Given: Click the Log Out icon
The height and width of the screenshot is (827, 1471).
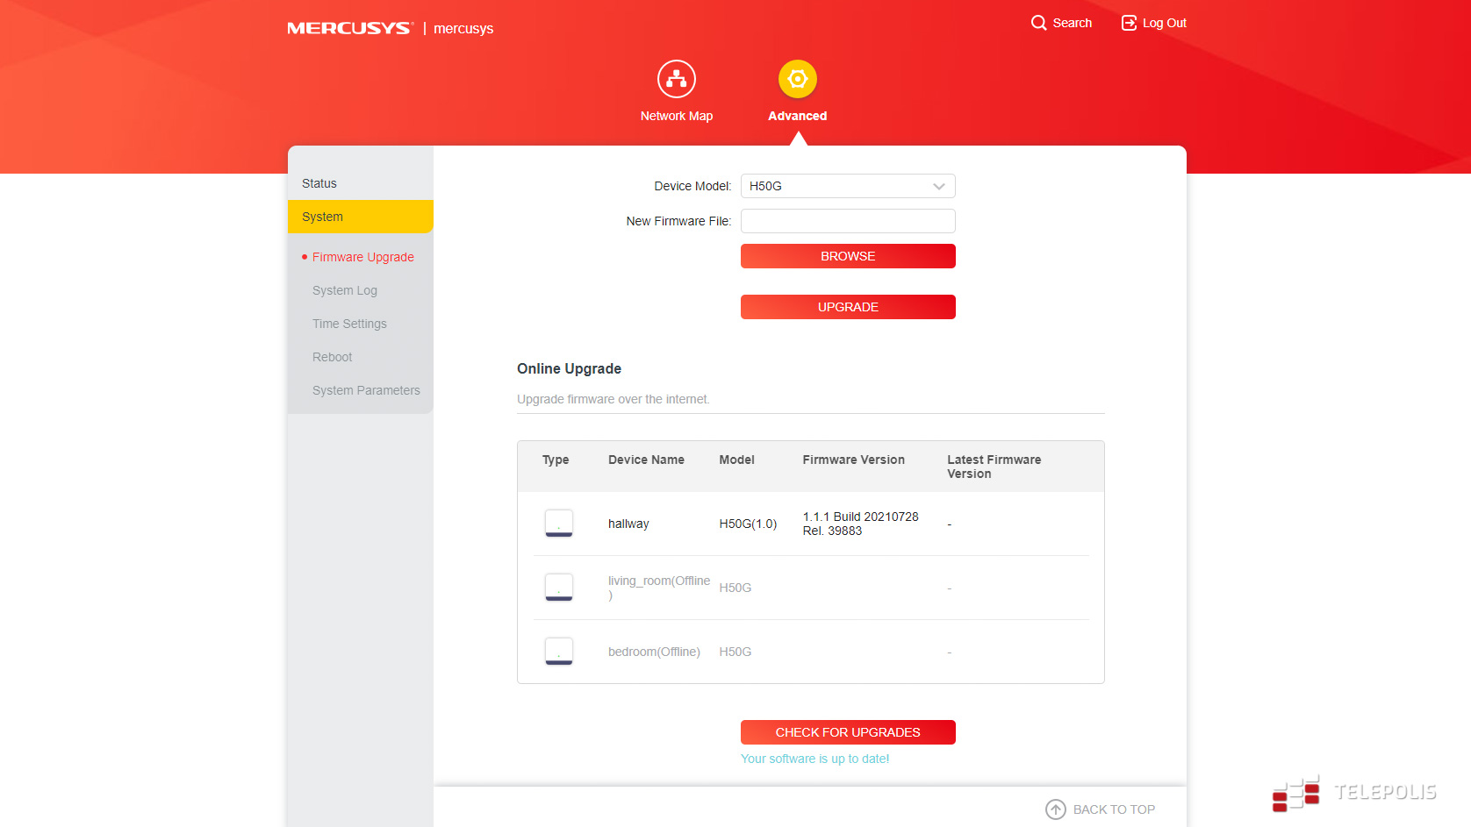Looking at the screenshot, I should tap(1129, 23).
